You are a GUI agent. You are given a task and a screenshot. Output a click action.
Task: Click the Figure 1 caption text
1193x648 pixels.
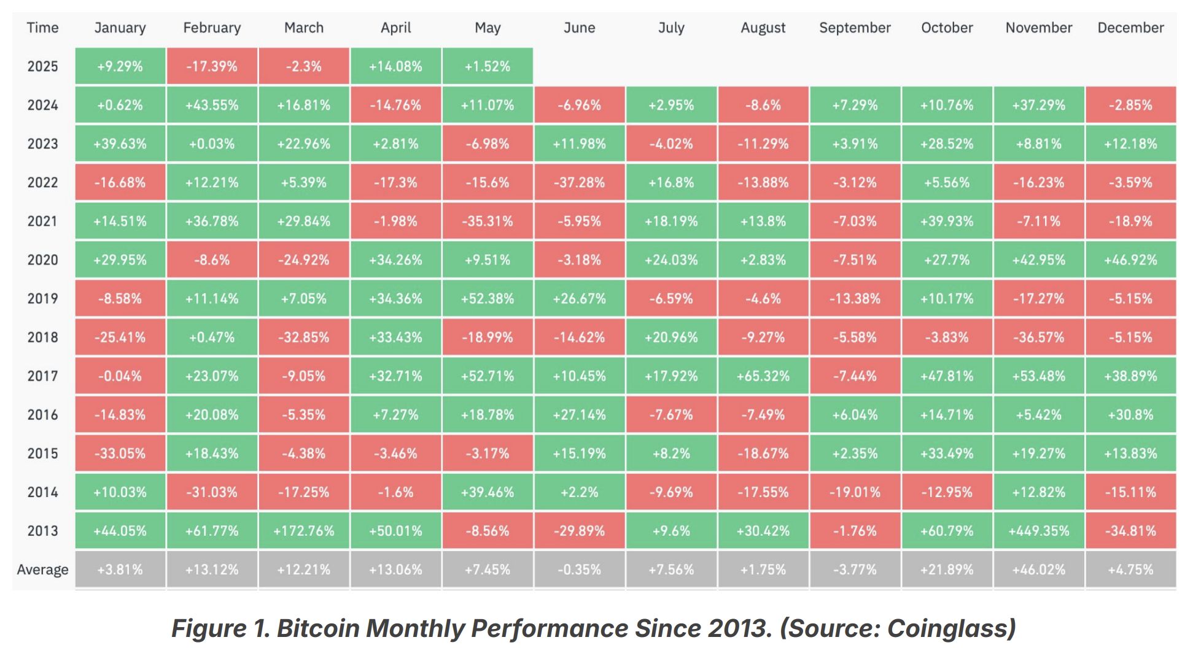pyautogui.click(x=593, y=628)
